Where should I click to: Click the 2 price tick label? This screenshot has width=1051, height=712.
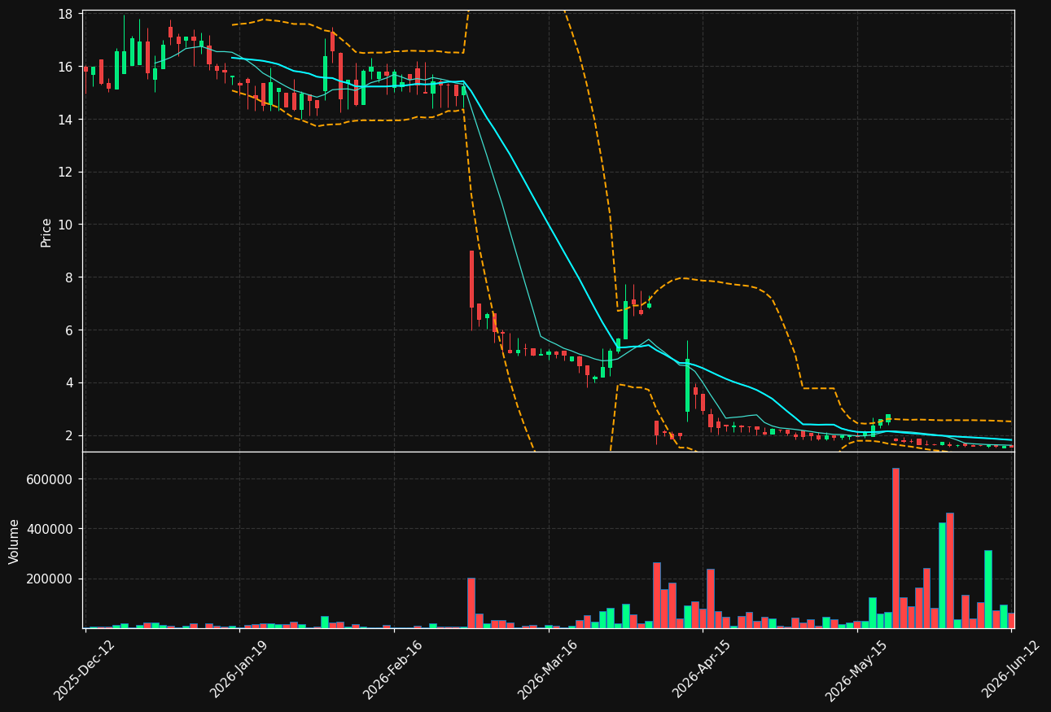[70, 435]
